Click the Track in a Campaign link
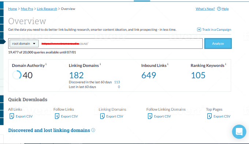The width and height of the screenshot is (249, 144). [217, 30]
